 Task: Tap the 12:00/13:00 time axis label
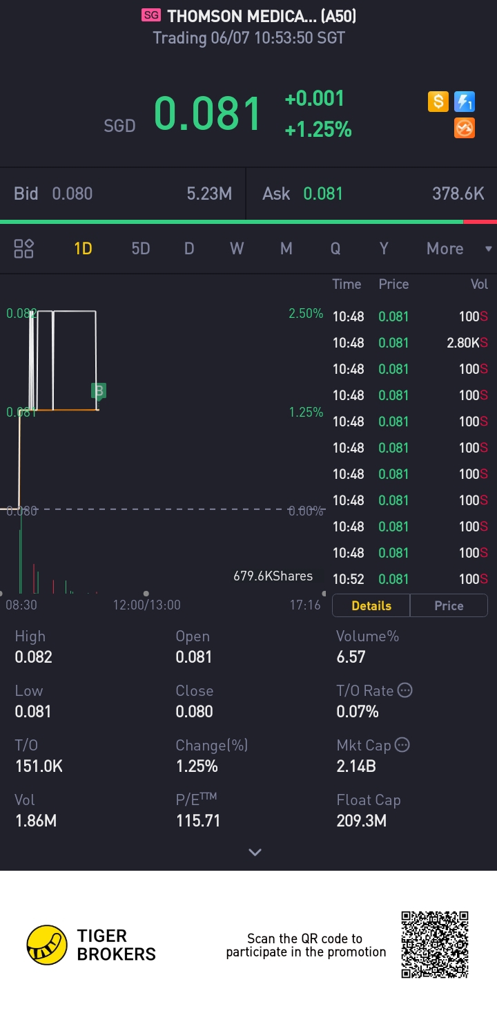pos(146,605)
